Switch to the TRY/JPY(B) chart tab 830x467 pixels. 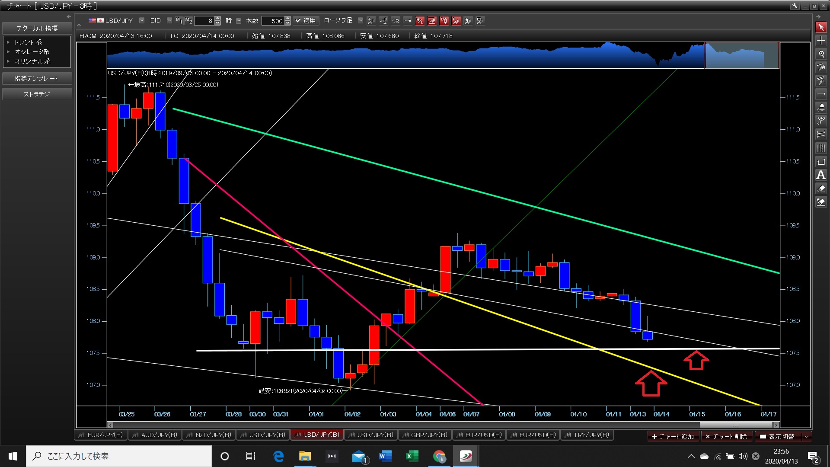(x=587, y=435)
